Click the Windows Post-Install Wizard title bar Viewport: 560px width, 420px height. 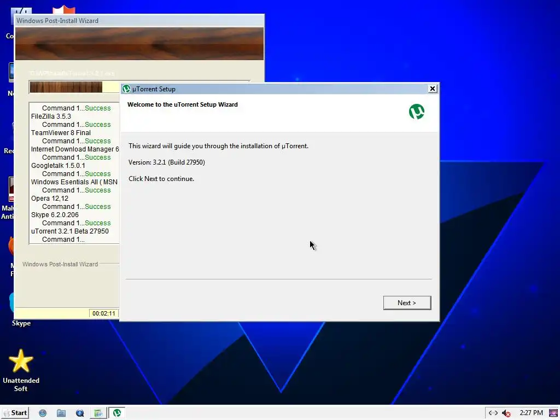139,20
